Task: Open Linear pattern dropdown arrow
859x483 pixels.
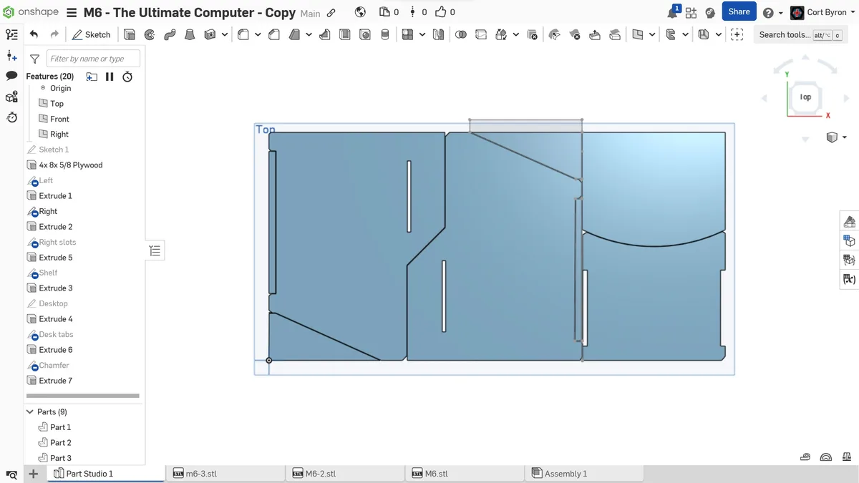Action: 422,34
